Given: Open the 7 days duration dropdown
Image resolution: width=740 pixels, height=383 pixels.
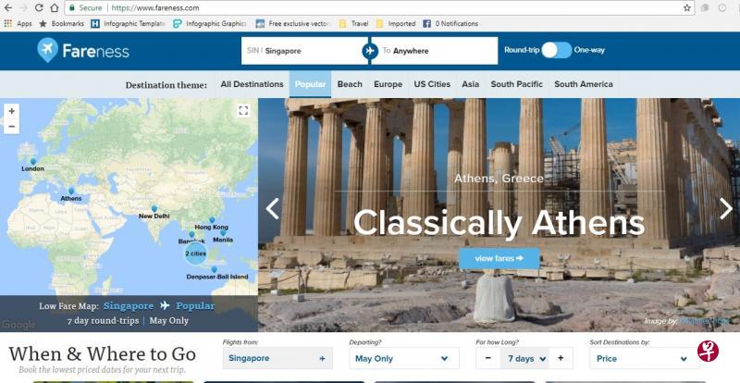Looking at the screenshot, I should 524,358.
